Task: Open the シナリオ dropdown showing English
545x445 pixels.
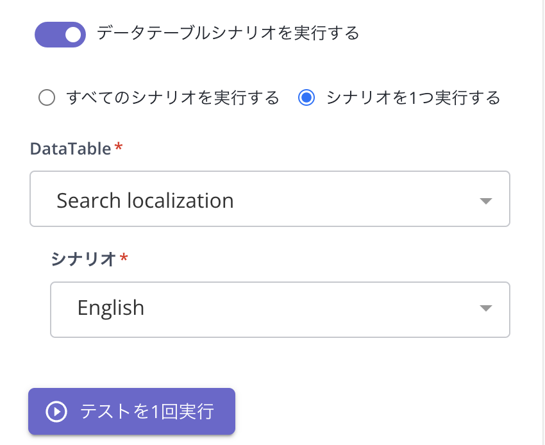Action: point(280,310)
